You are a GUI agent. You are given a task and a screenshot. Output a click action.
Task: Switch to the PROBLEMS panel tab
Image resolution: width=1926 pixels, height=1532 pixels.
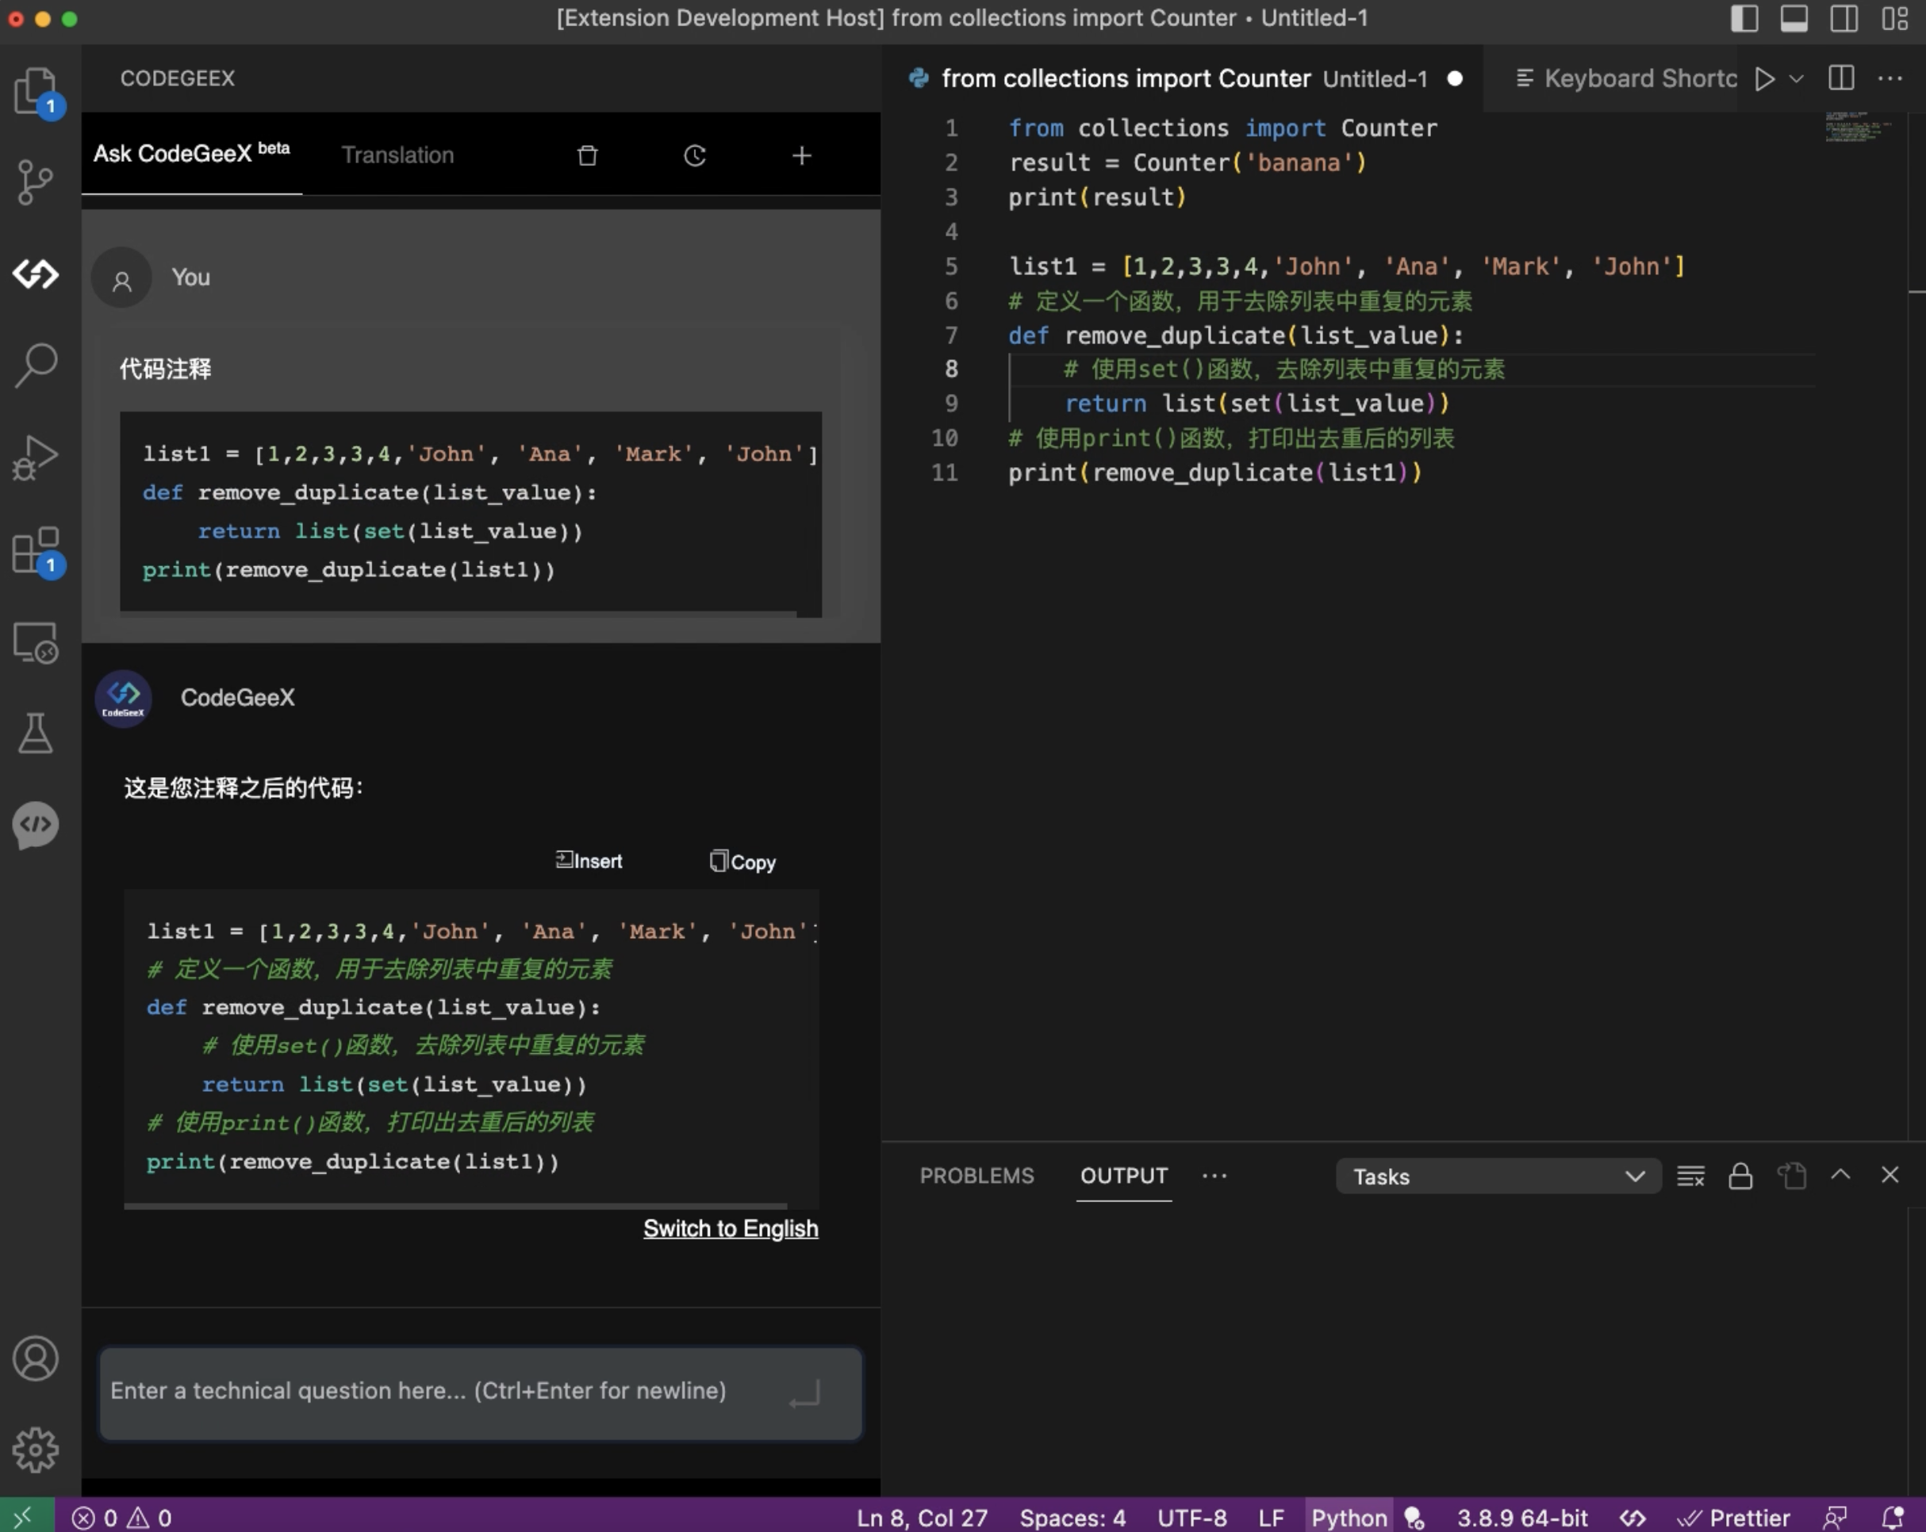click(976, 1176)
